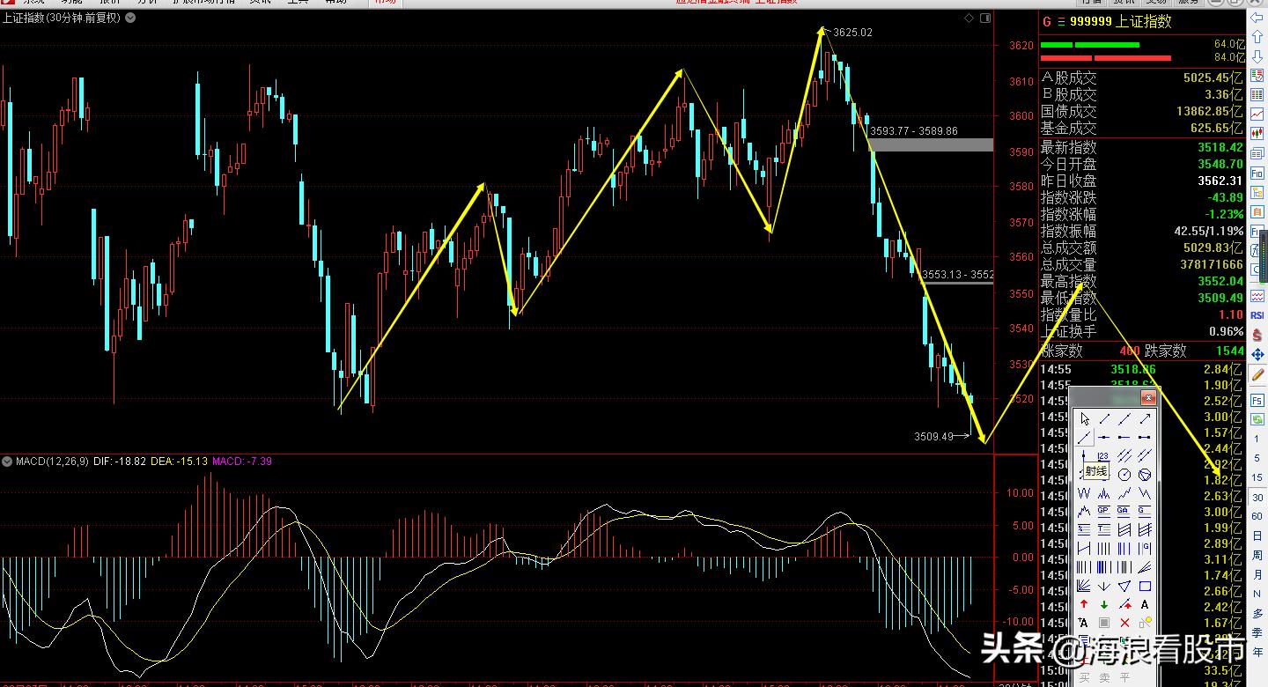Screen dimensions: 1268x687
Task: Switch to 30-minute period in sidebar
Action: 1257,497
